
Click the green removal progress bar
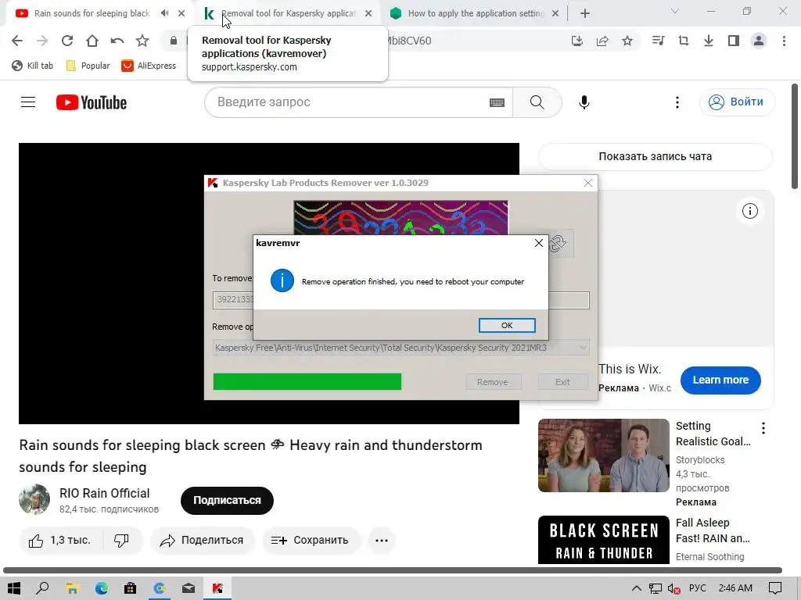pyautogui.click(x=307, y=381)
